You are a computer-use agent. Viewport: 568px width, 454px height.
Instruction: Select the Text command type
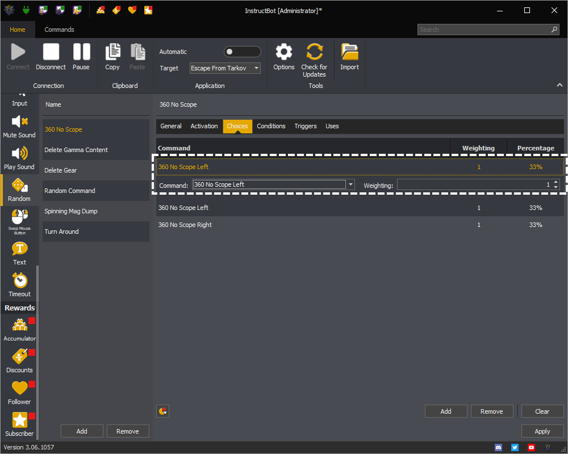[19, 254]
